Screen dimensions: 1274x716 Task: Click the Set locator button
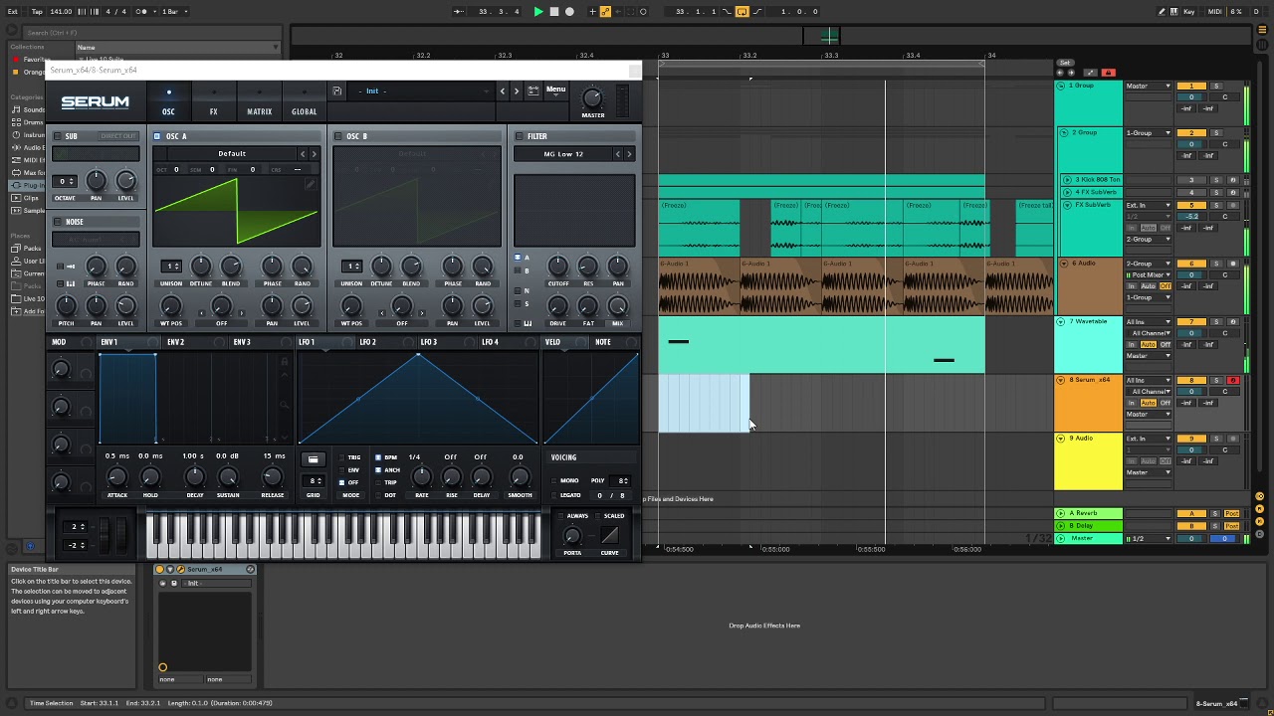click(1065, 63)
